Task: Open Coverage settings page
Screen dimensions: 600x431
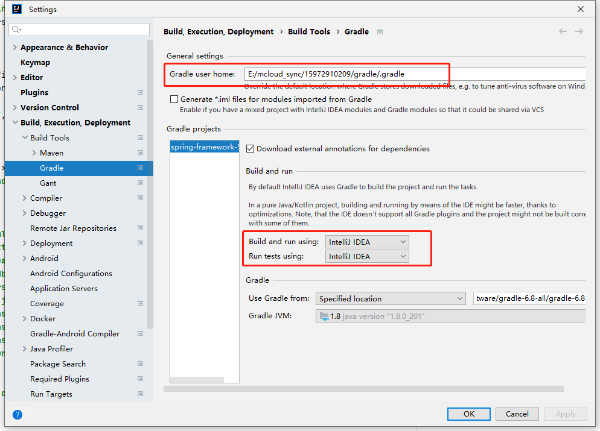Action: 47,303
